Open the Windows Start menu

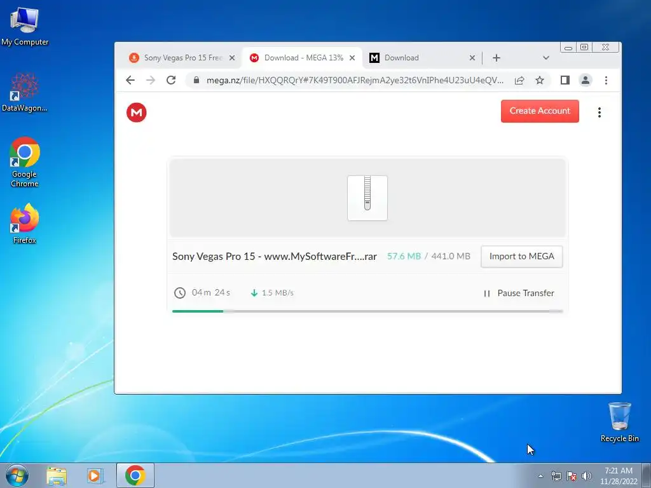point(17,475)
